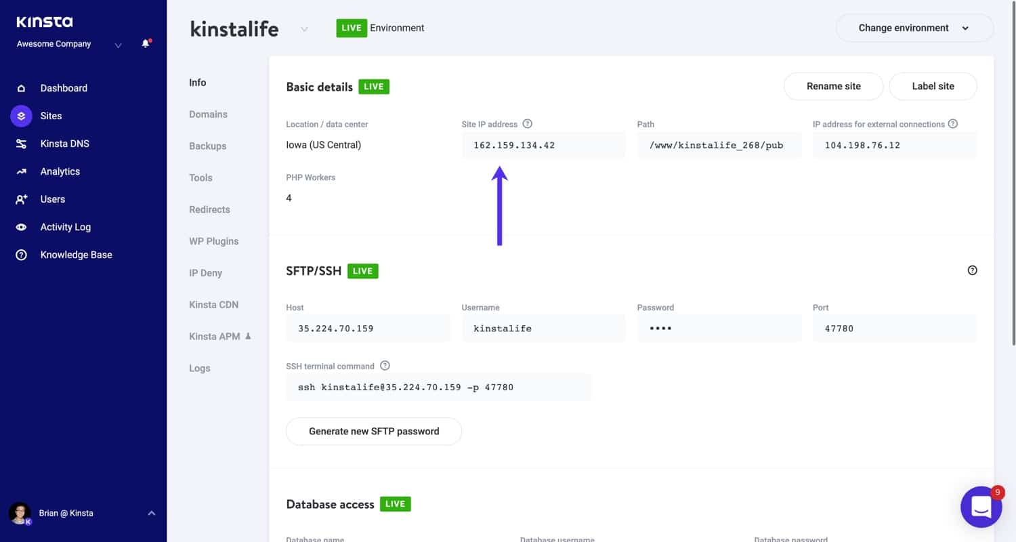Click help icon beside IP address for external connections
1016x542 pixels.
(953, 124)
